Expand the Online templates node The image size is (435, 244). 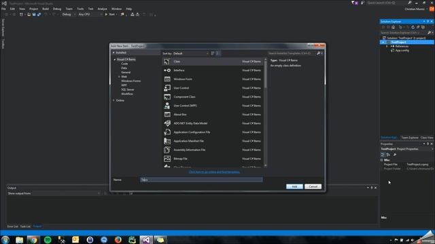click(114, 100)
